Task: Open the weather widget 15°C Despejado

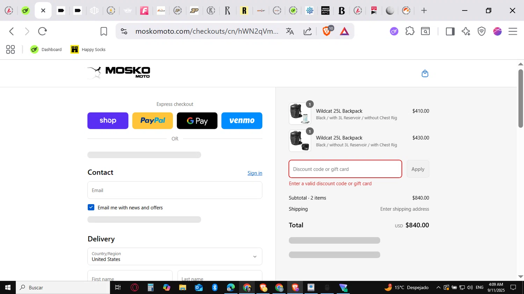Action: 407,287
